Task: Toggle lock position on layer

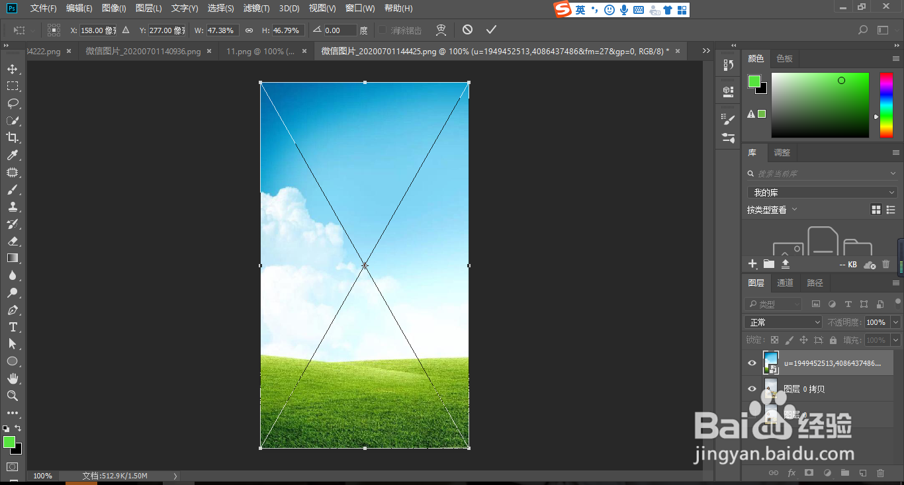Action: 804,340
